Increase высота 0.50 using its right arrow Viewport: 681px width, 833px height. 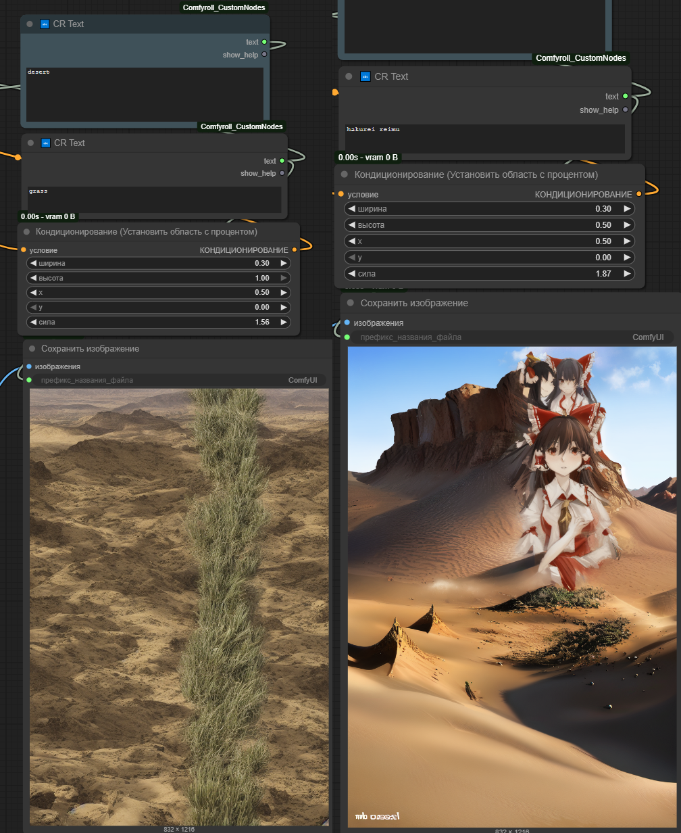click(628, 225)
